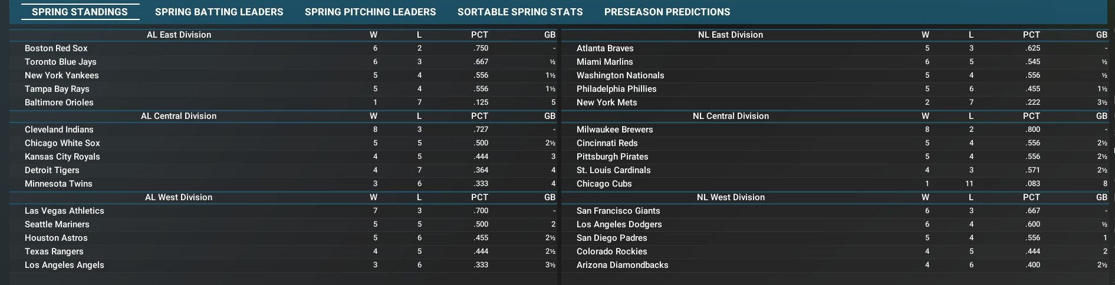Click the NL Central Division header
The height and width of the screenshot is (285, 1115).
click(731, 116)
